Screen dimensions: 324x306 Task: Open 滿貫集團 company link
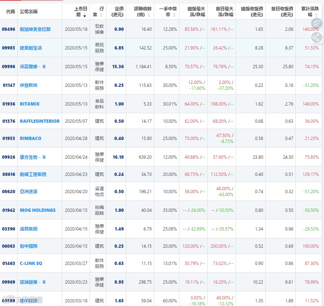29,229
